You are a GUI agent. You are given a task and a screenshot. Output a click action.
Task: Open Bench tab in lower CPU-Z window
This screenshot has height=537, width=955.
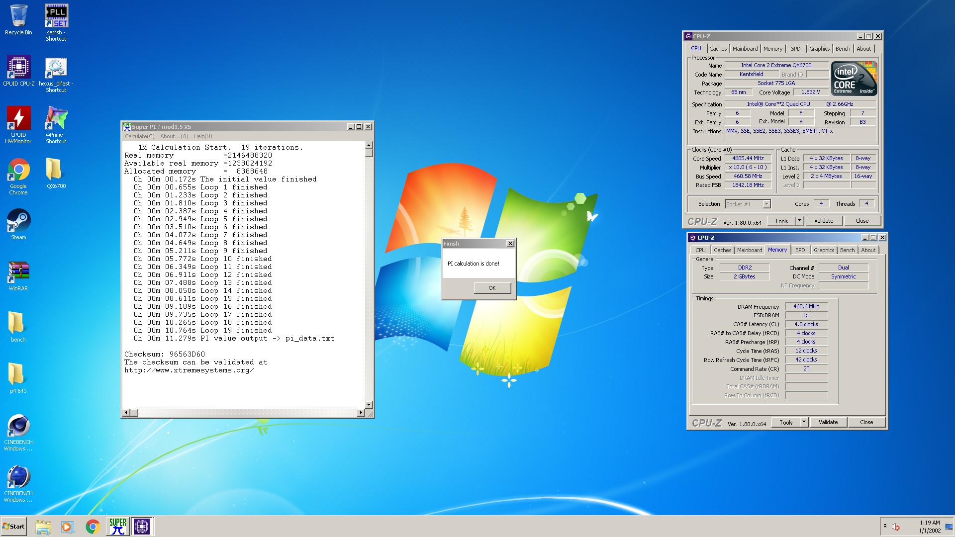[848, 250]
